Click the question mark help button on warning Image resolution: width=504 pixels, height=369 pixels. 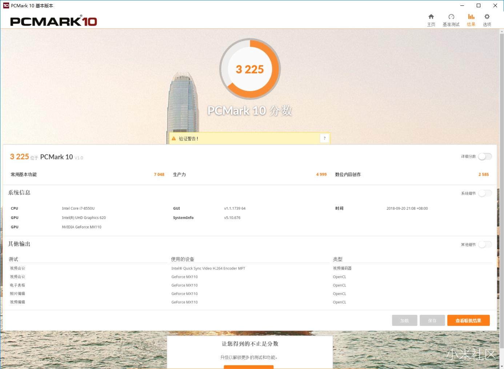tap(324, 138)
